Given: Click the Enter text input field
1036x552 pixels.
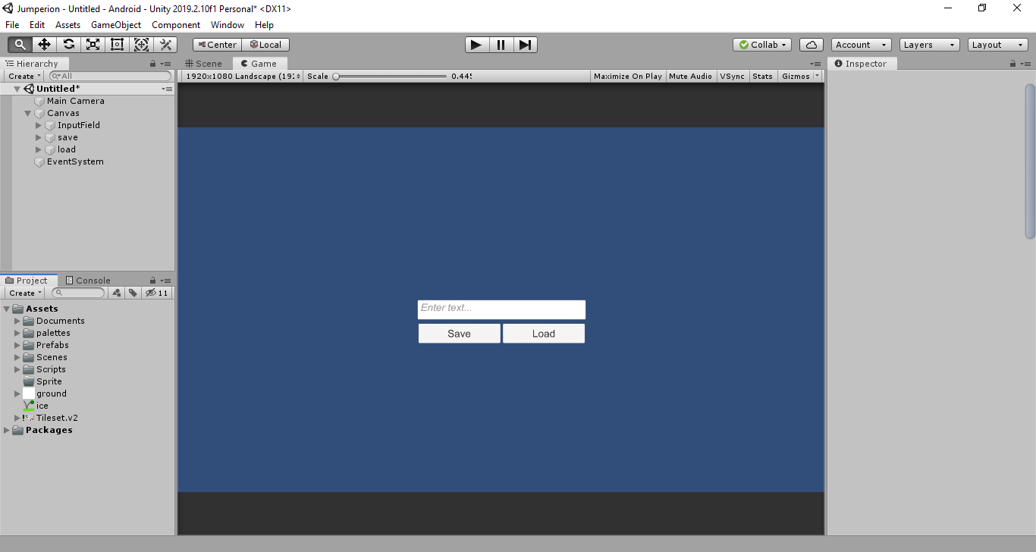Looking at the screenshot, I should [501, 309].
